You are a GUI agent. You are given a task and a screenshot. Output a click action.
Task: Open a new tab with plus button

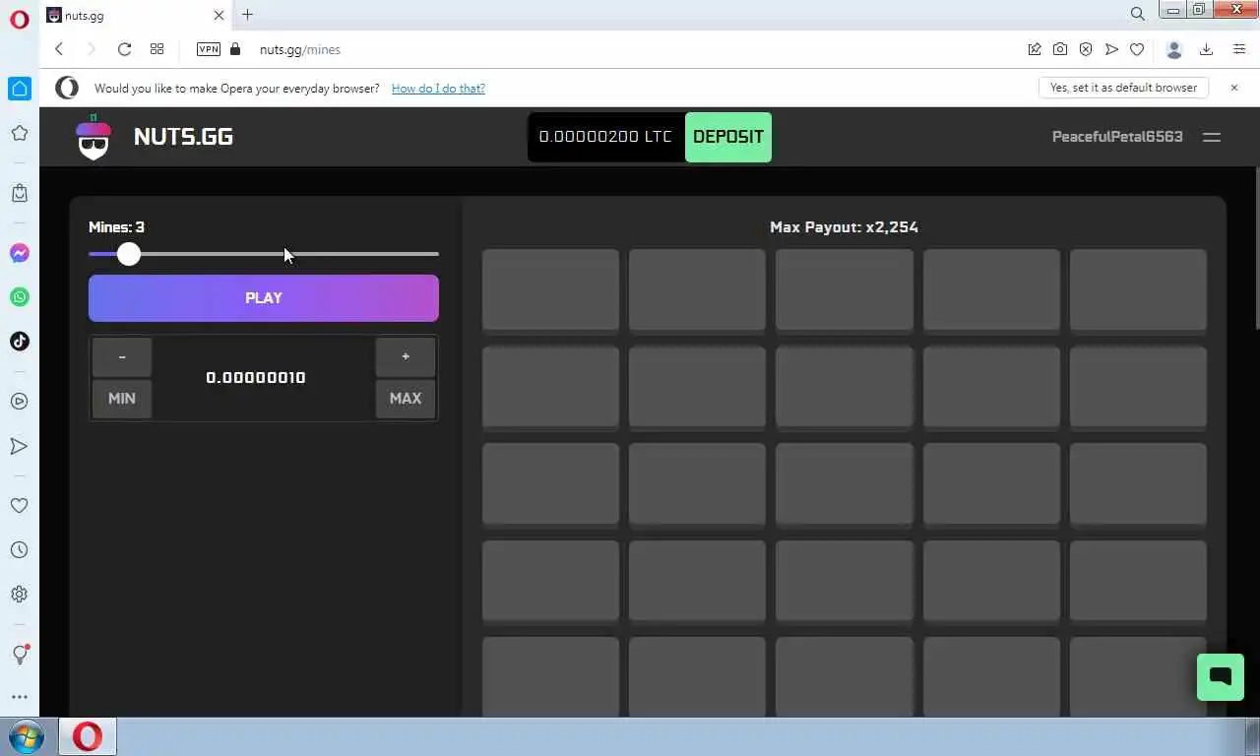pos(247,15)
